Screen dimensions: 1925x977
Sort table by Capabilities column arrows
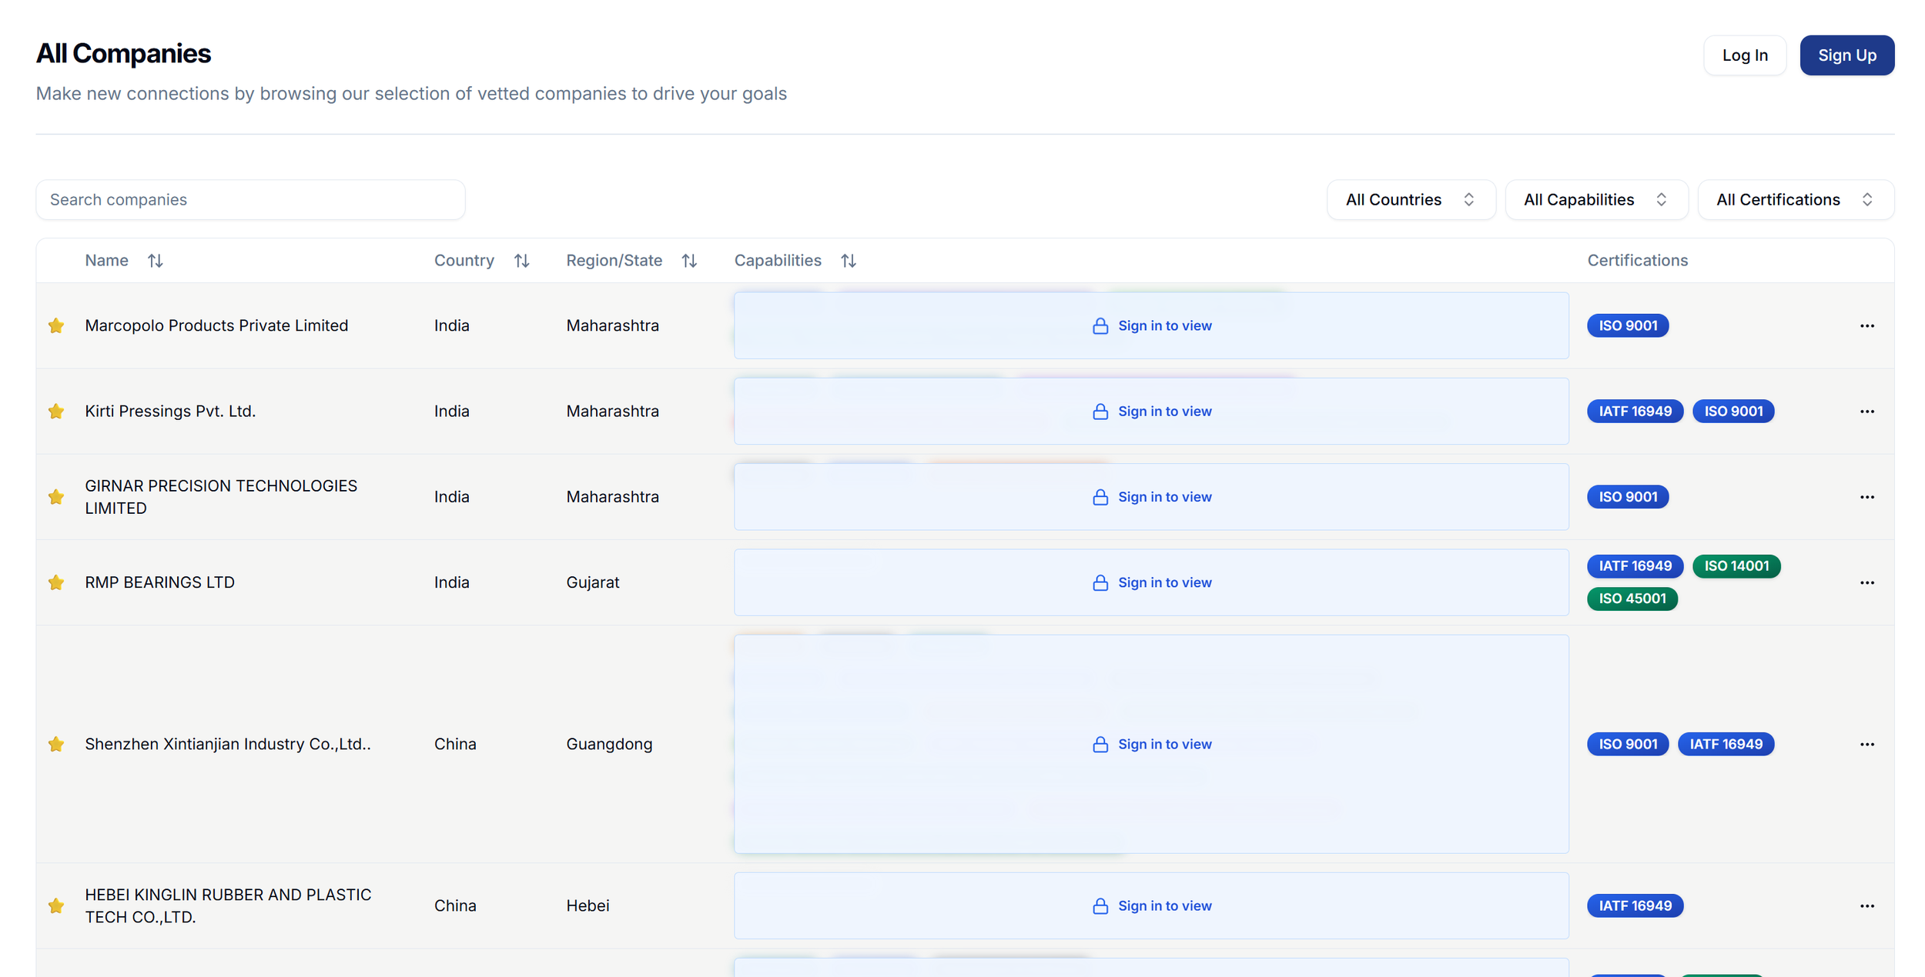tap(848, 261)
